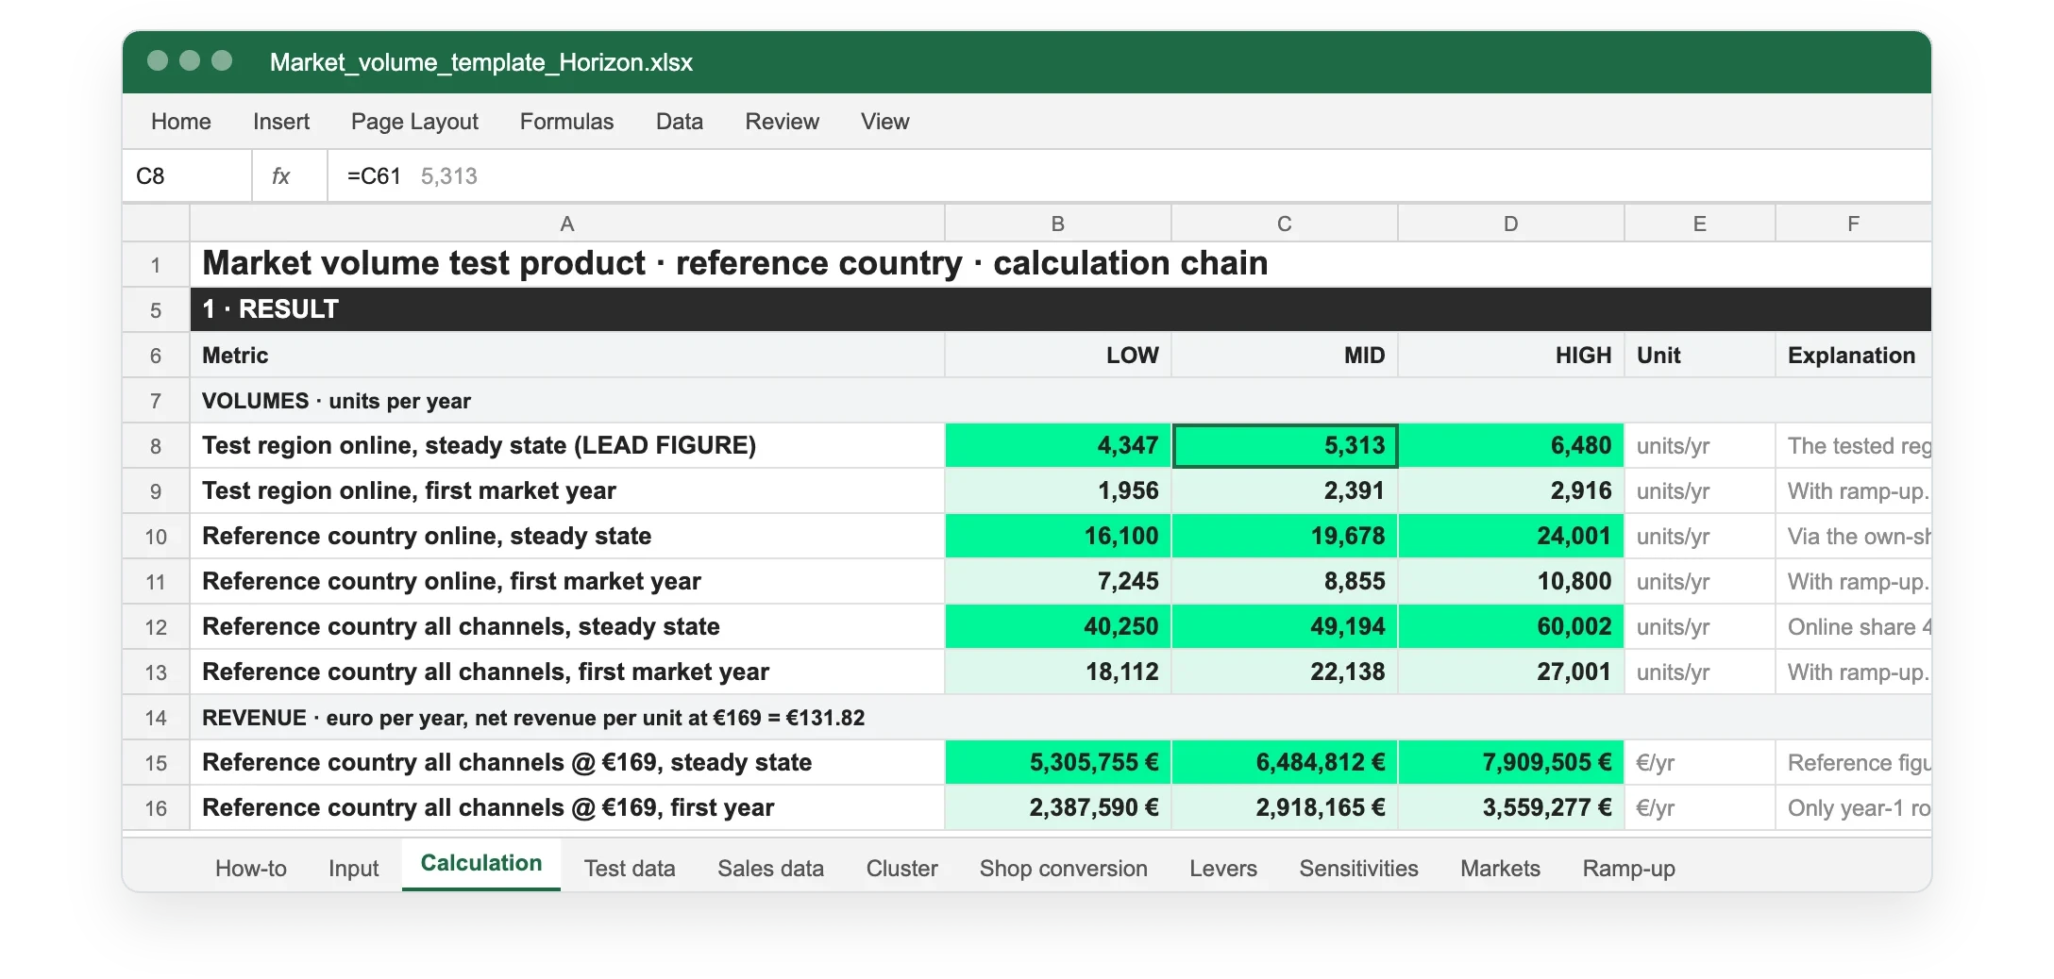
Task: Select column C header
Action: point(1285,224)
